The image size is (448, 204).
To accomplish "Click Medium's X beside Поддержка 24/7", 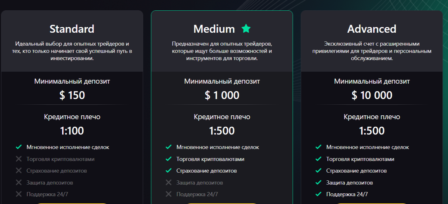I will pos(168,194).
